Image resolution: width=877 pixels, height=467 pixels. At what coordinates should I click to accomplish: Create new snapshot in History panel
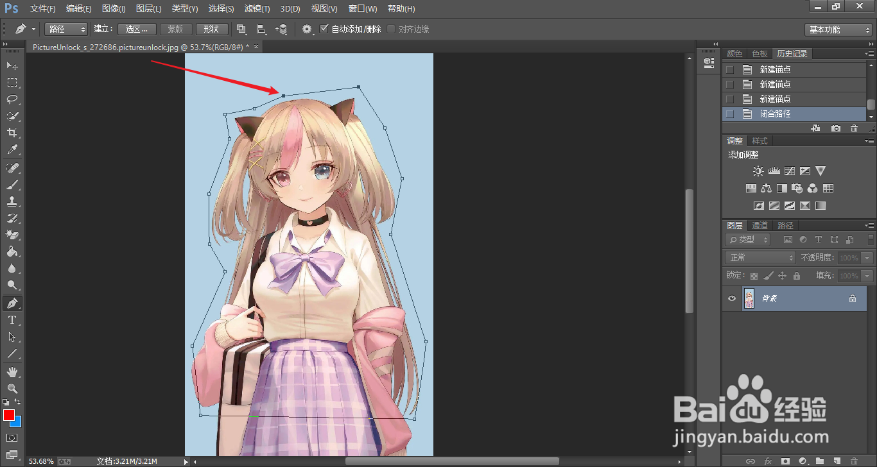click(835, 128)
